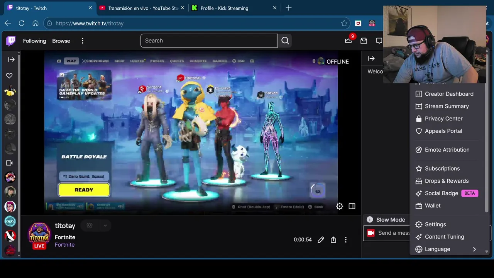This screenshot has width=494, height=278.
Task: Open the player settings gear
Action: (339, 206)
